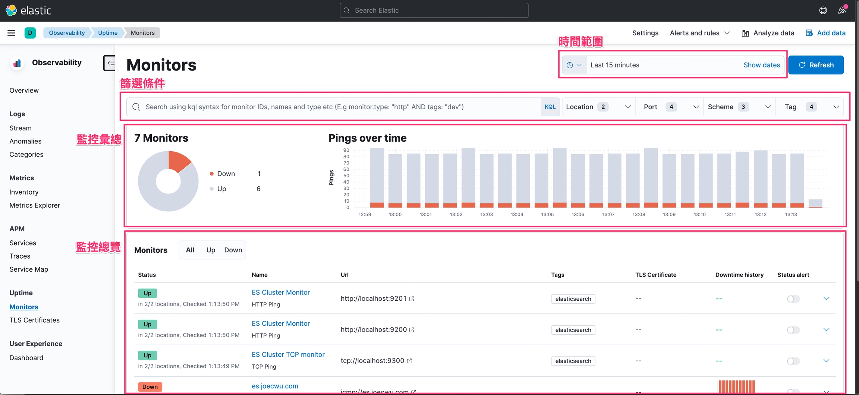Click the magnifier icon in KQL search bar
Image resolution: width=859 pixels, height=395 pixels.
click(x=136, y=107)
